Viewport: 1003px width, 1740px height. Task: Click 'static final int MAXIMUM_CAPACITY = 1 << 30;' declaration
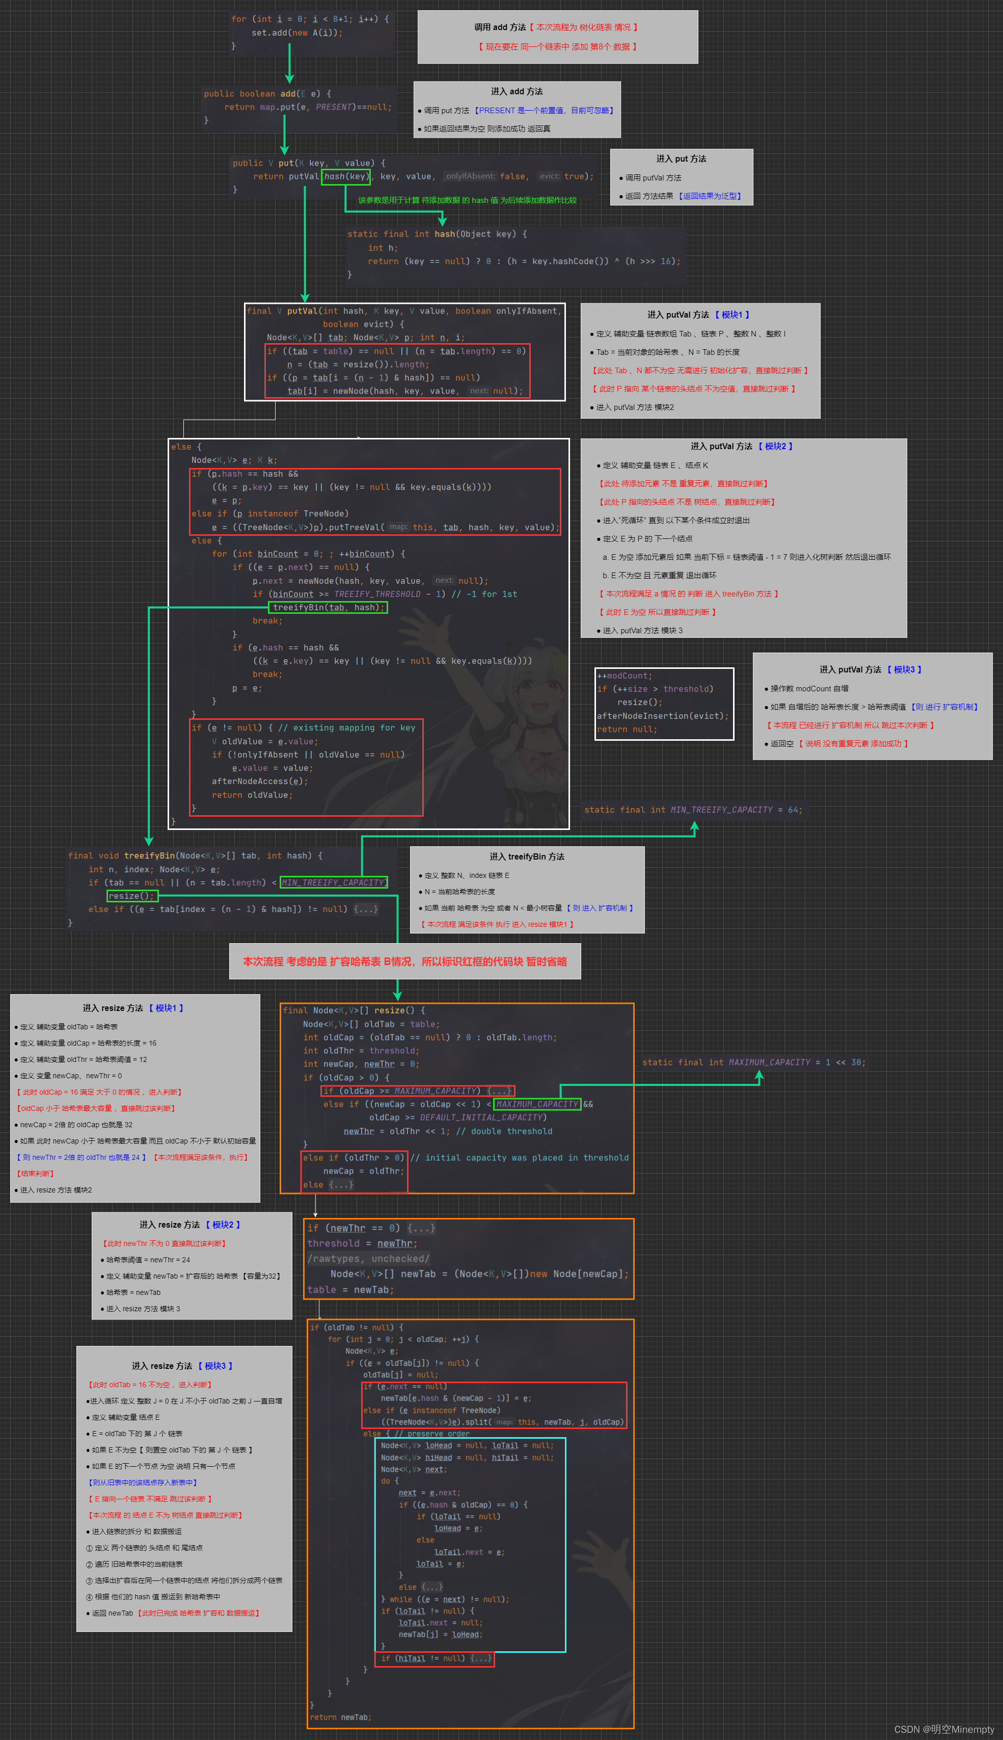click(x=753, y=1062)
